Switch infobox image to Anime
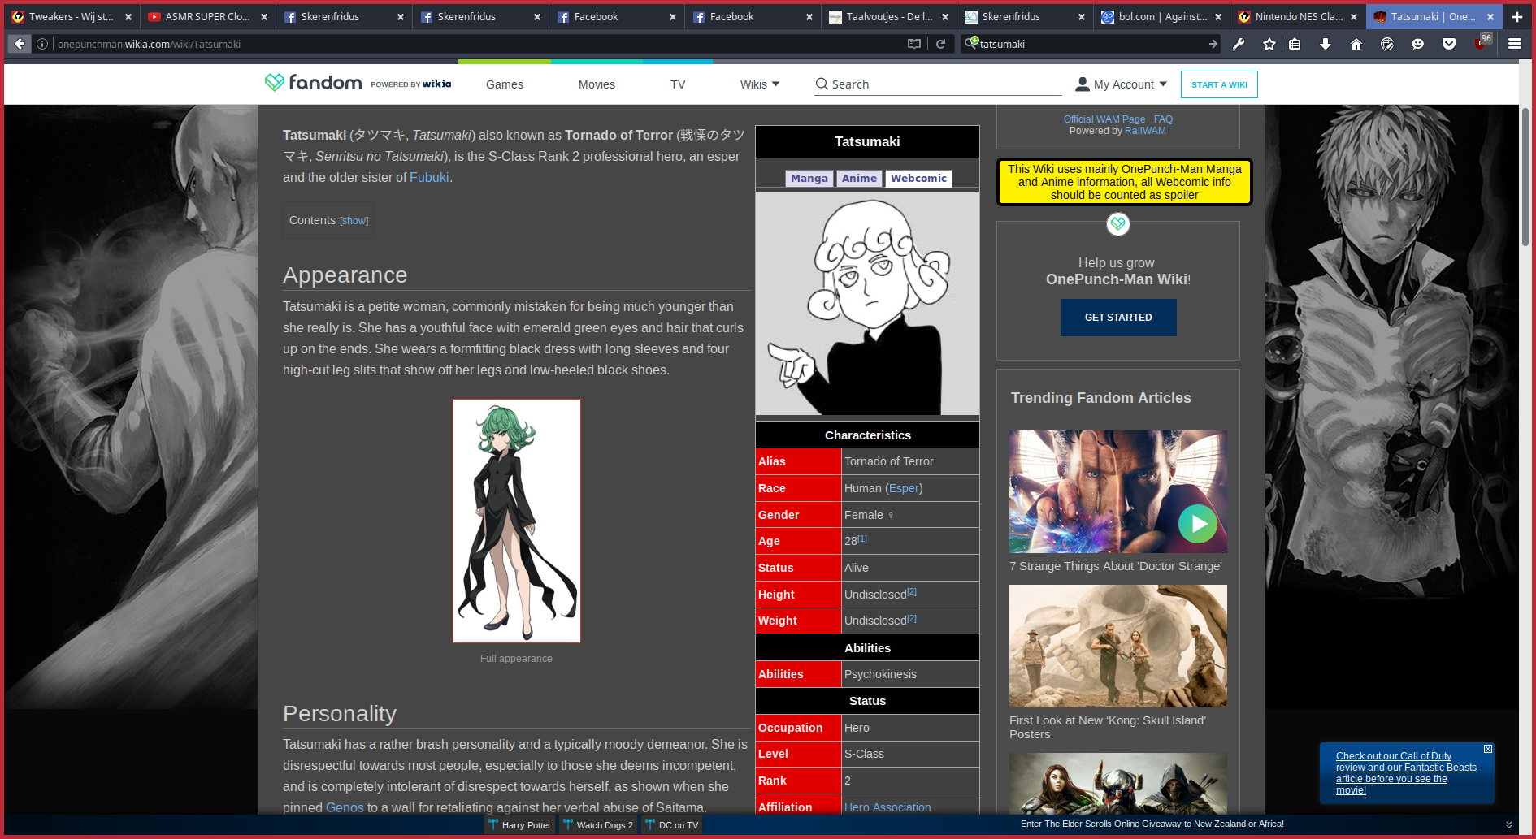1536x839 pixels. point(859,179)
